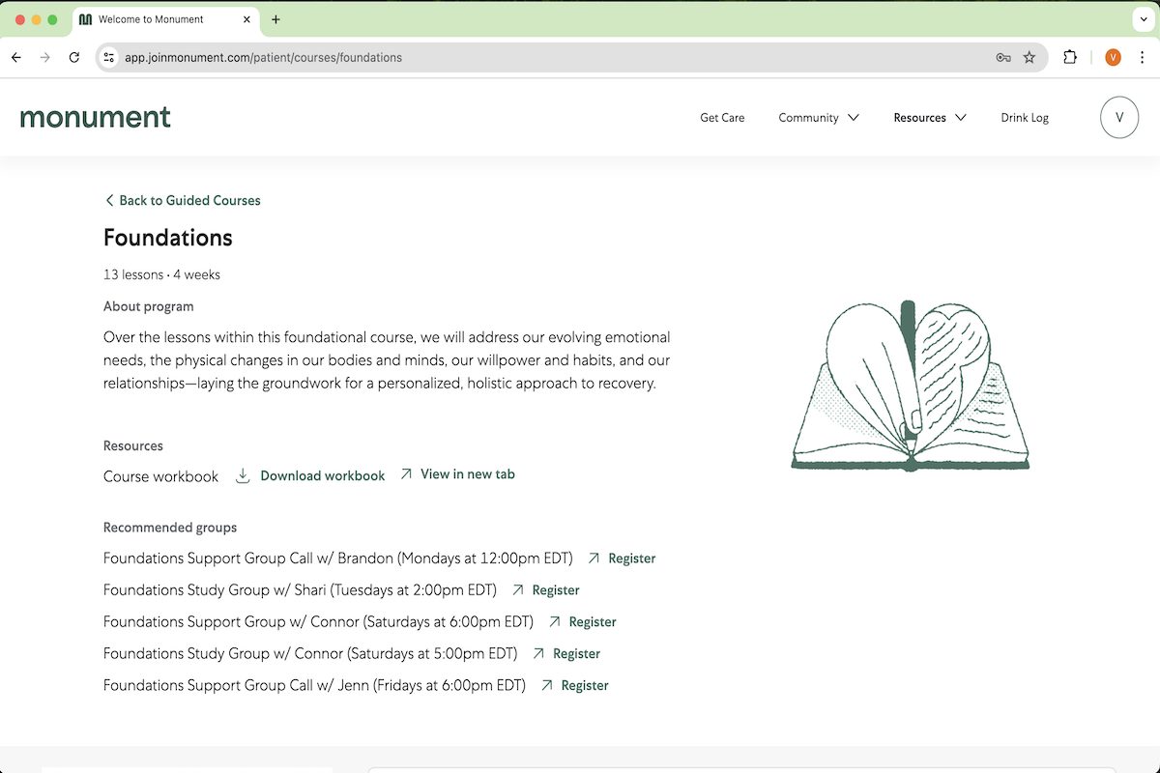Click the Resources section label above workbook
Image resolution: width=1160 pixels, height=773 pixels.
pyautogui.click(x=133, y=445)
